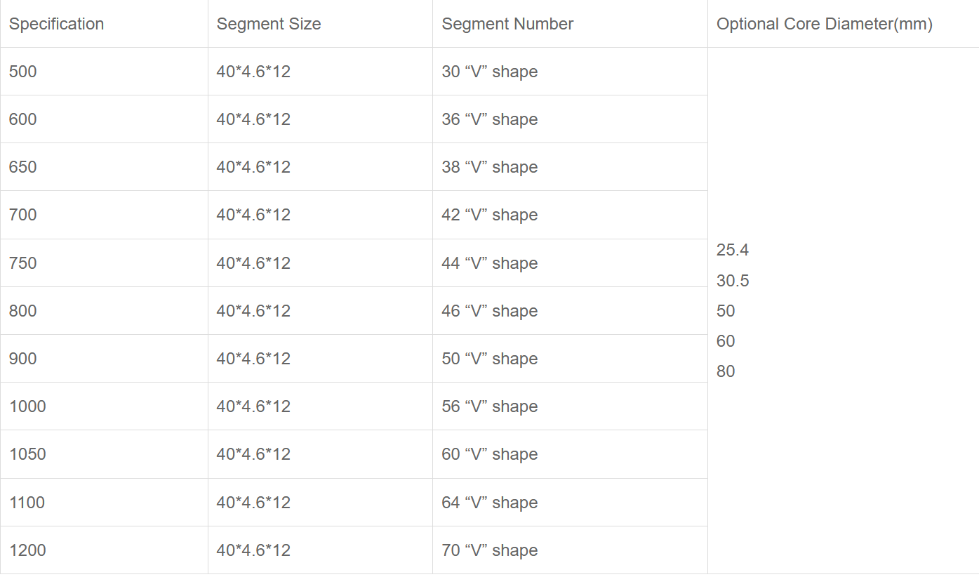Click the 30 "V" shape cell
The image size is (979, 577).
coord(489,72)
